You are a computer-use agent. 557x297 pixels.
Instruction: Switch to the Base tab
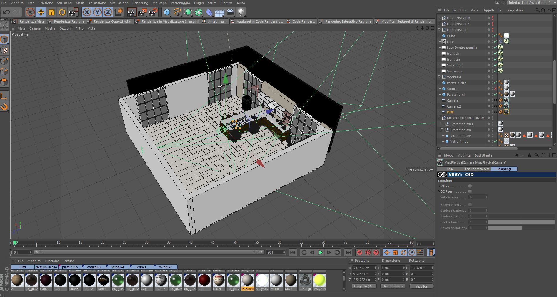pyautogui.click(x=450, y=169)
